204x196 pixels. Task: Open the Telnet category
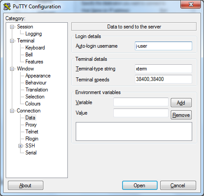(32, 132)
